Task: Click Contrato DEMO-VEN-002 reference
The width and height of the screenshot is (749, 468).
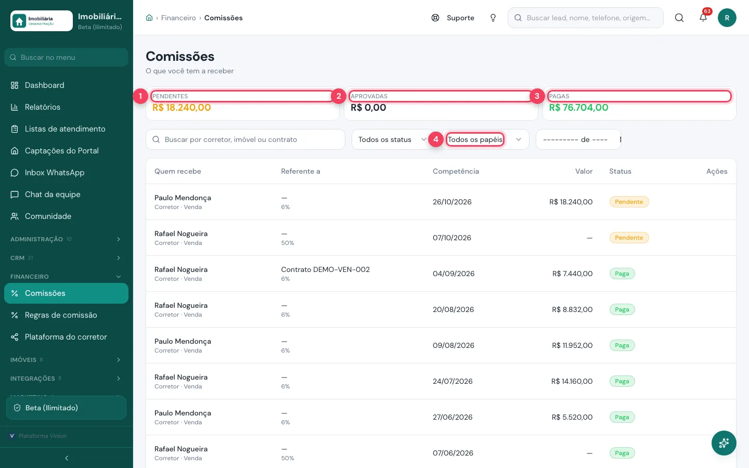Action: coord(326,269)
